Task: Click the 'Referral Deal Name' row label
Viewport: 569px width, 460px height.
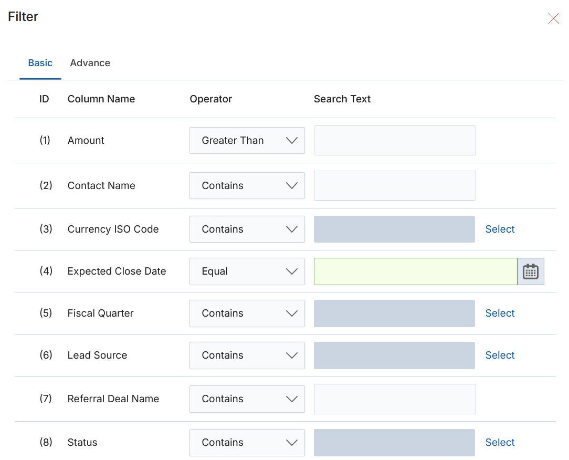Action: (x=113, y=399)
